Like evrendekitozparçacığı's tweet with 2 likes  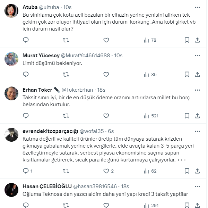pos(106,171)
